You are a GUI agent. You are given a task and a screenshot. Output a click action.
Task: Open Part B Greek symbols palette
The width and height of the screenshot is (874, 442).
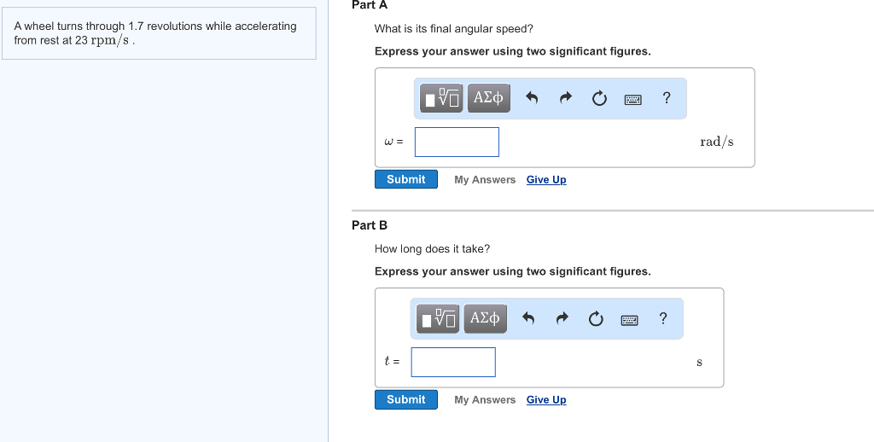(485, 318)
